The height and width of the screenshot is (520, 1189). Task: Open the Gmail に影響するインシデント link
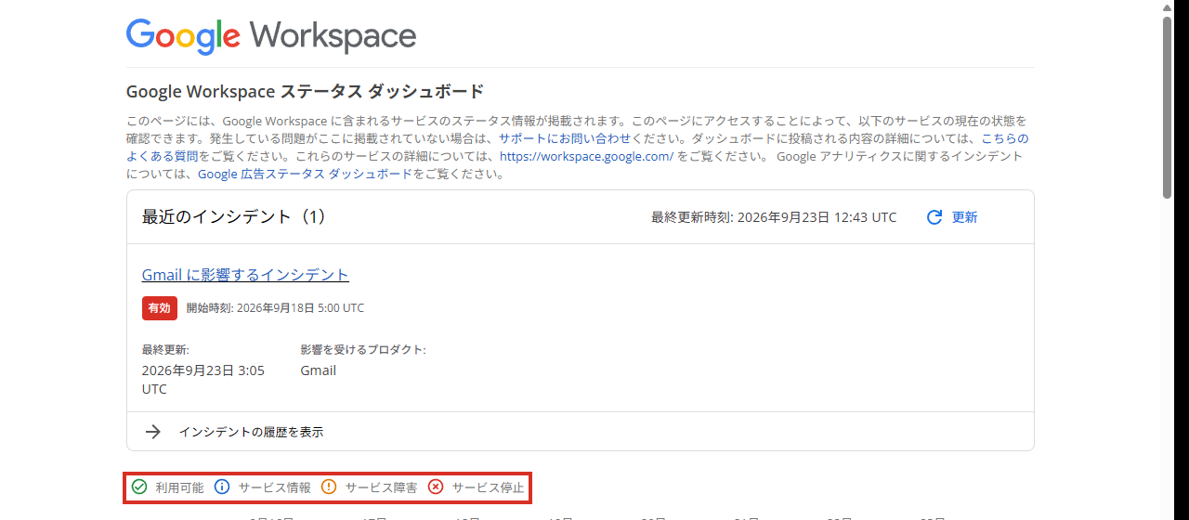pyautogui.click(x=245, y=275)
